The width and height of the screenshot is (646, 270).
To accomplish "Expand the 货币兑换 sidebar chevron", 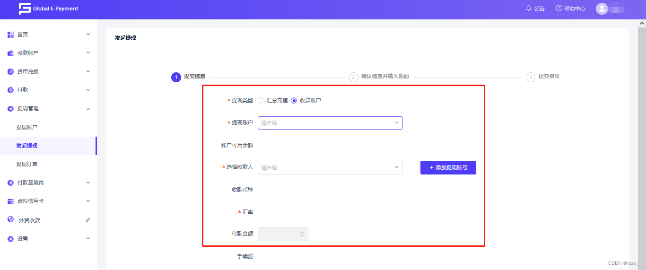I will coord(88,71).
